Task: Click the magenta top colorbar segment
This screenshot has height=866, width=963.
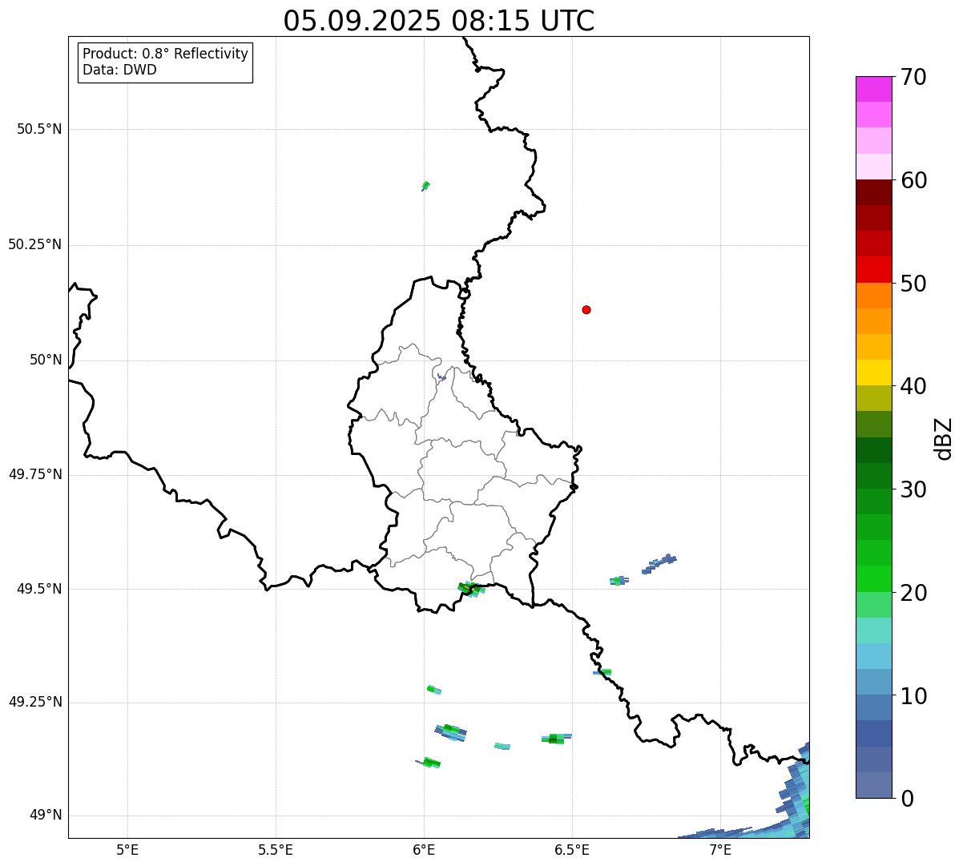Action: click(873, 89)
